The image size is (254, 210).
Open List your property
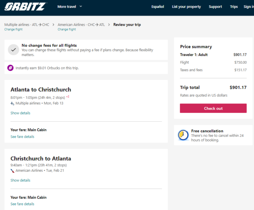pos(186,6)
